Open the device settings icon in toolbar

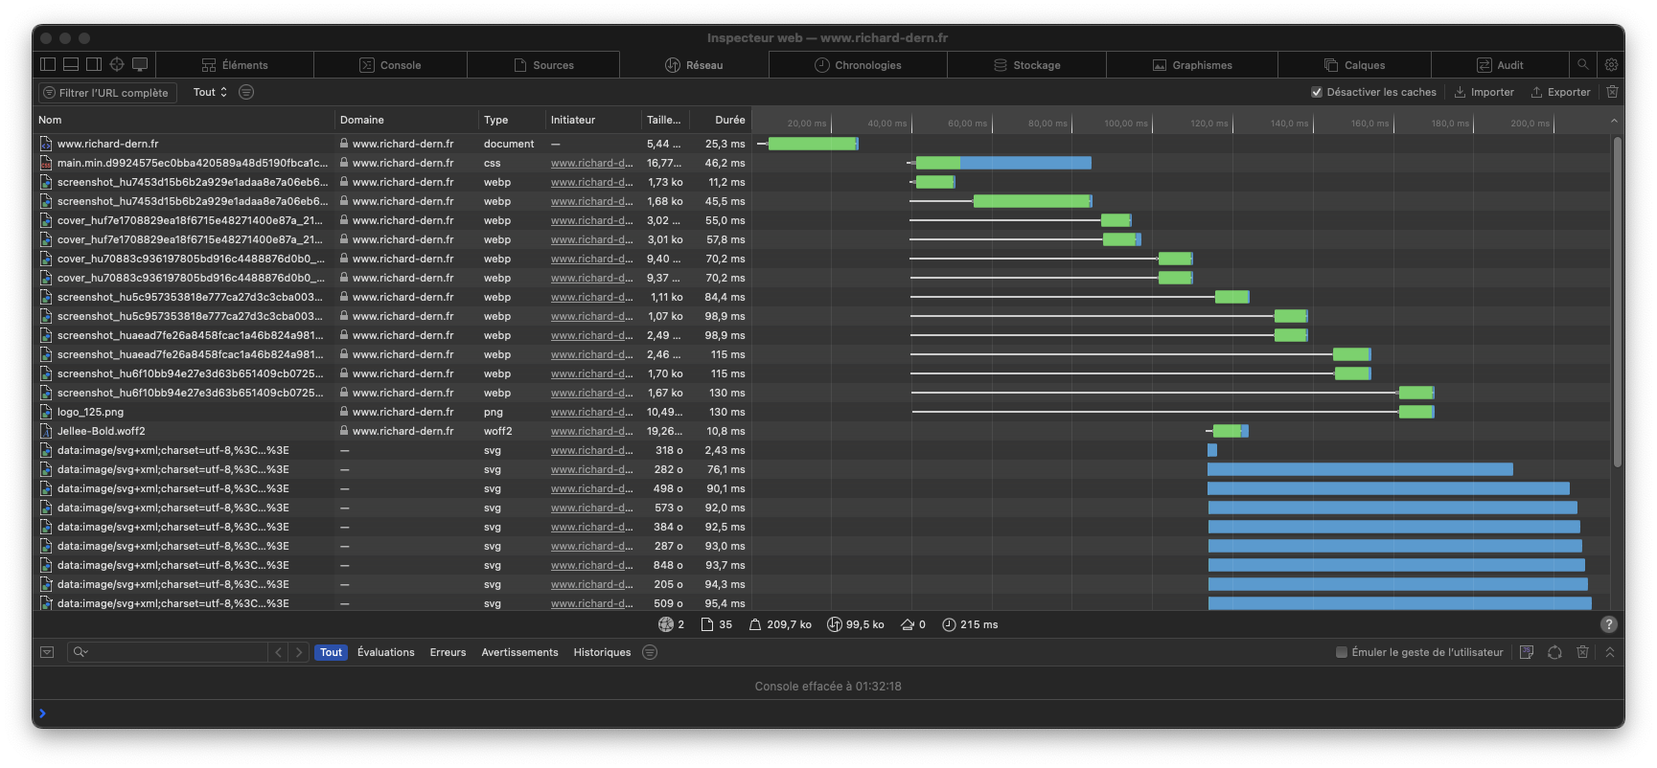140,64
